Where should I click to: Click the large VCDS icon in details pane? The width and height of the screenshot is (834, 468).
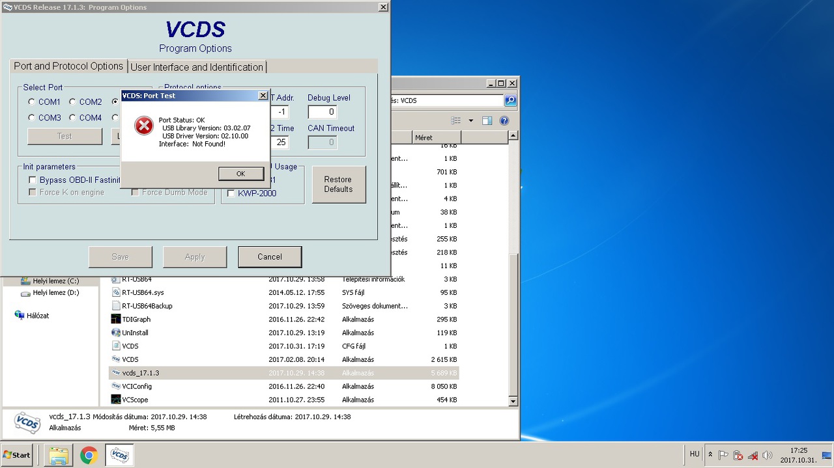pyautogui.click(x=27, y=422)
